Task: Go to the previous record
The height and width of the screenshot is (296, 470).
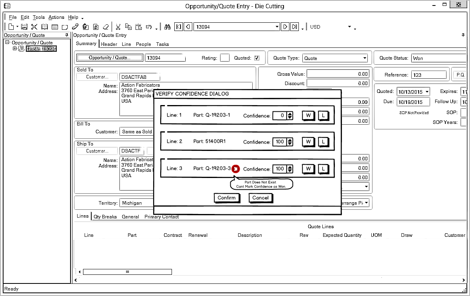Action: click(188, 27)
